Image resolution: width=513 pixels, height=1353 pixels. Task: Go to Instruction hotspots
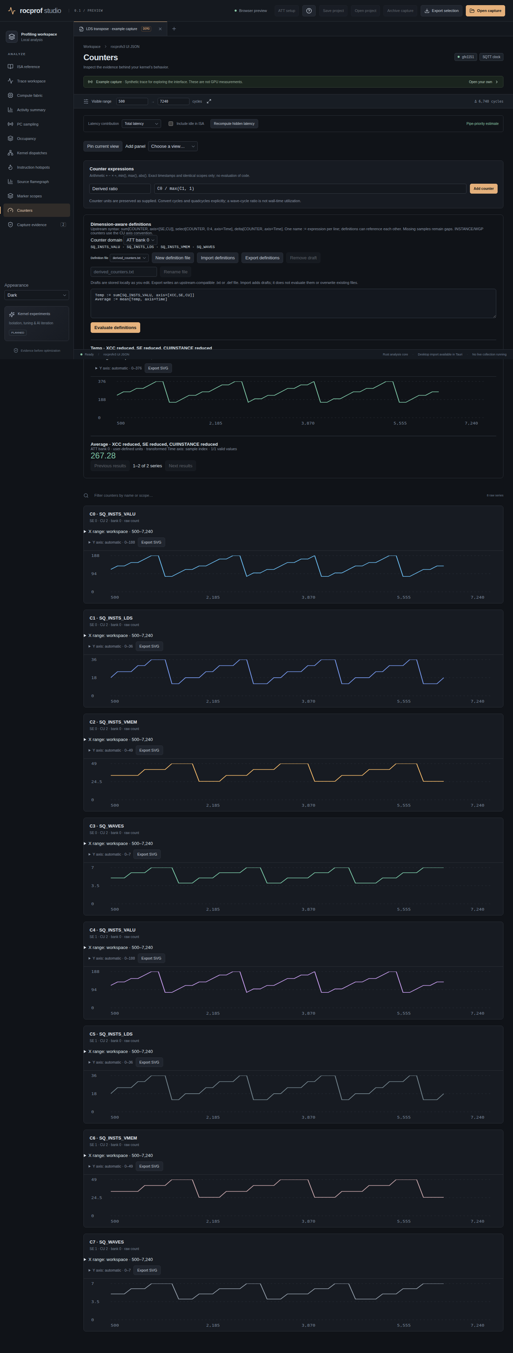36,167
